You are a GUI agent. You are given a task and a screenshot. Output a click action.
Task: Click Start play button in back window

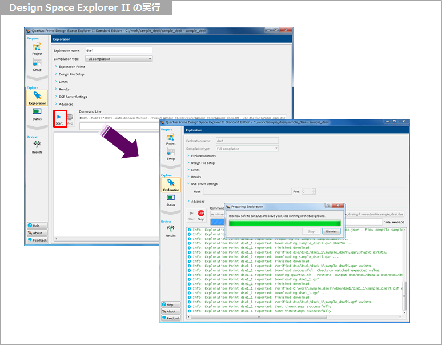pyautogui.click(x=59, y=119)
